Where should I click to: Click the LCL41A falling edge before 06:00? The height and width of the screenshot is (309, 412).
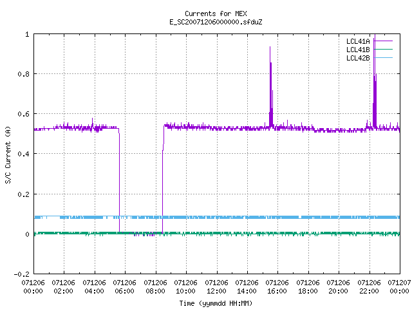(x=119, y=182)
